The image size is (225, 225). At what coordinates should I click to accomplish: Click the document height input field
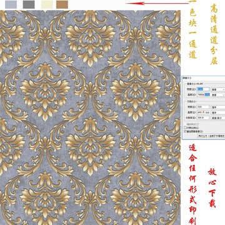pyautogui.click(x=203, y=112)
